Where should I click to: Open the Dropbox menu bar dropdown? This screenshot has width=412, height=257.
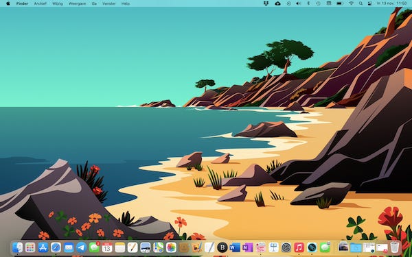coord(266,3)
